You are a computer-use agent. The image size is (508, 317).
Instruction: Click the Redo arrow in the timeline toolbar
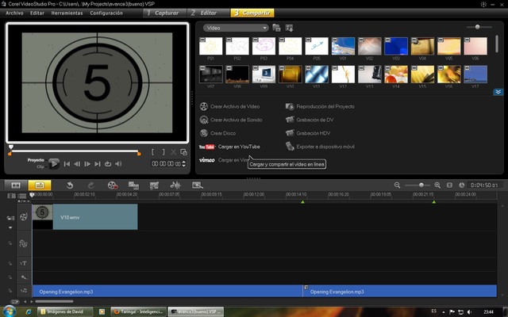[91, 185]
